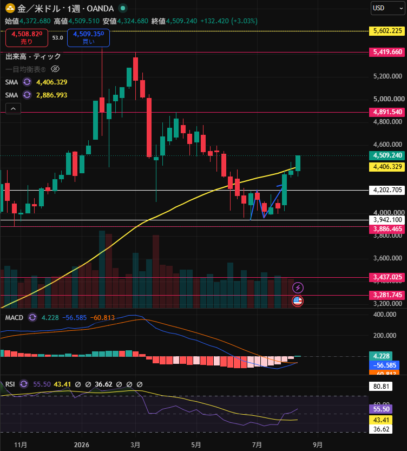The width and height of the screenshot is (407, 451).
Task: Select the 4,202.705 white line label
Action: click(387, 190)
